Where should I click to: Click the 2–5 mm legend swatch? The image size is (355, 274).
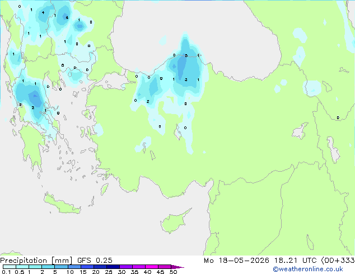48,267
